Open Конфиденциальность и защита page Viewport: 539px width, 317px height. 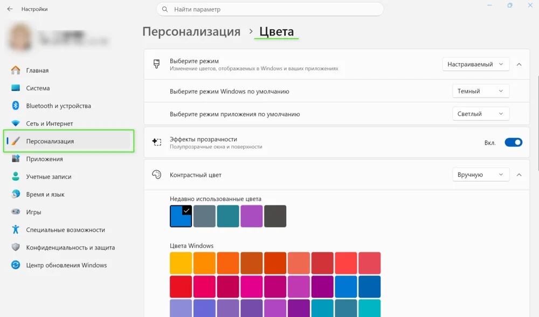pyautogui.click(x=69, y=247)
